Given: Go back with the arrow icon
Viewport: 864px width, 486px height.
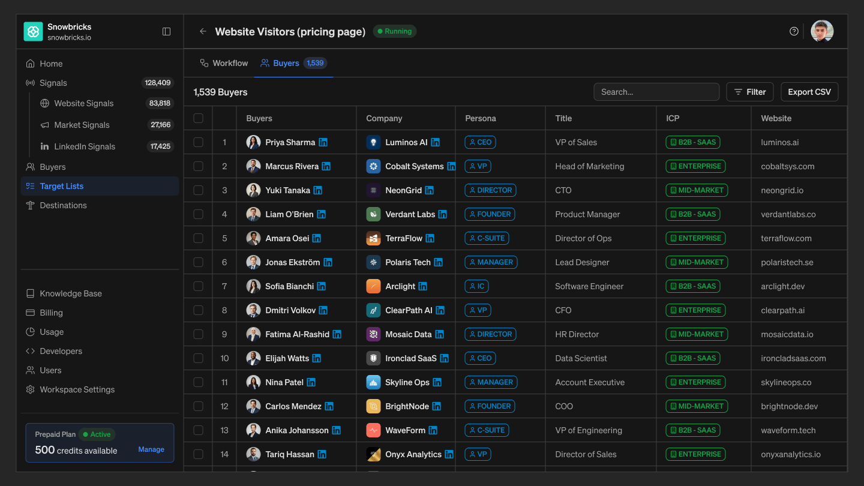Looking at the screenshot, I should 203,32.
